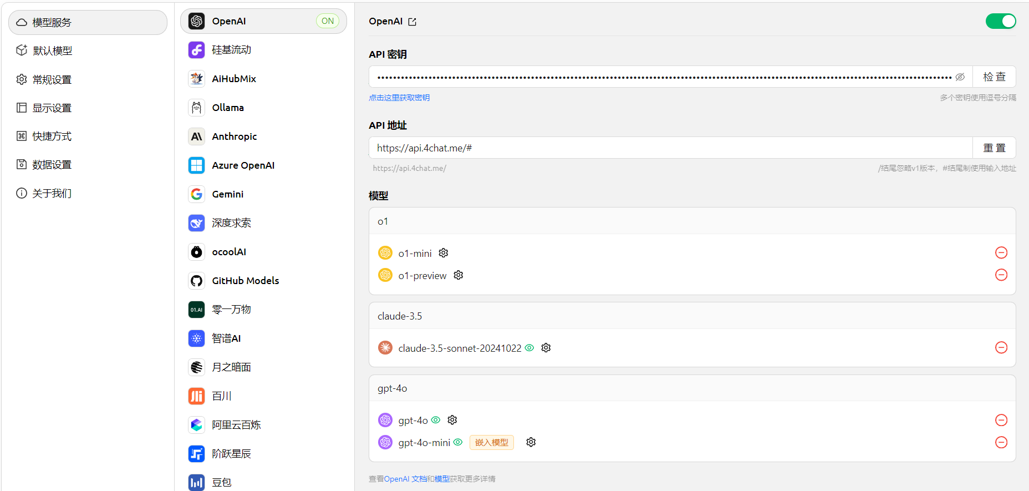This screenshot has width=1029, height=491.
Task: Collapse the claude-3.5 model group header
Action: coord(692,316)
